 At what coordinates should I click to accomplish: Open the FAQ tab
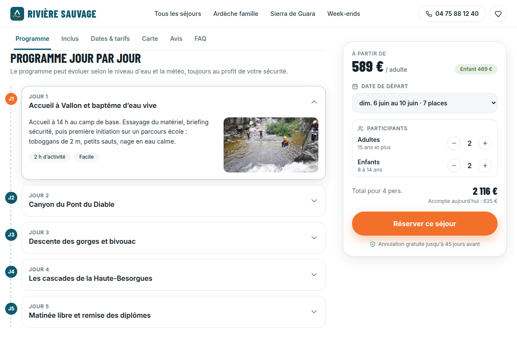[x=200, y=39]
